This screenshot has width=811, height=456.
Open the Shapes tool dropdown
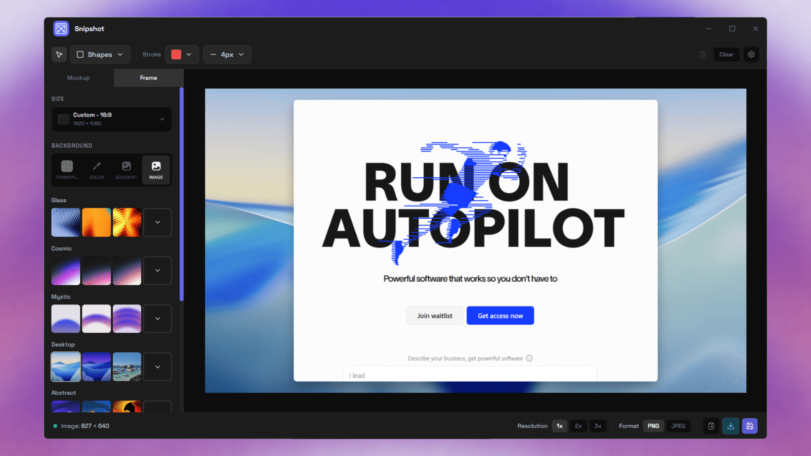coord(100,54)
